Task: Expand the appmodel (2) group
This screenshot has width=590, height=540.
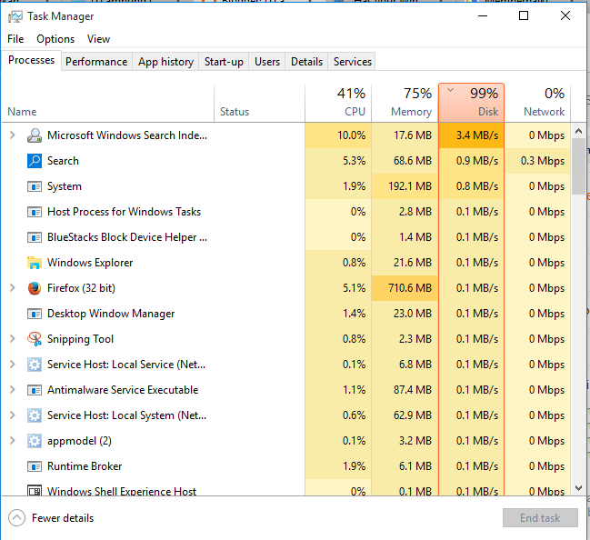Action: tap(13, 441)
